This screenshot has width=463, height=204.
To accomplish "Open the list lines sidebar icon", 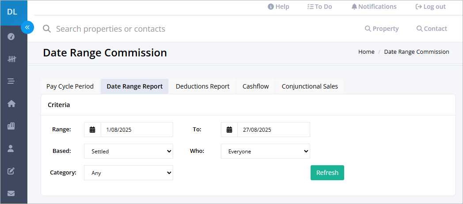I will click(x=11, y=81).
